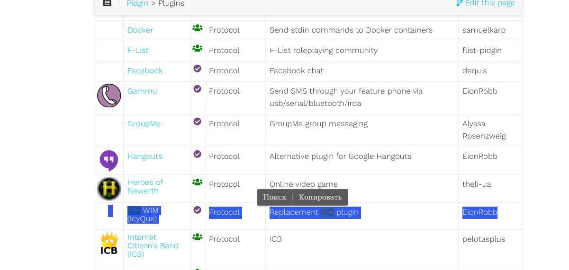The width and height of the screenshot is (569, 270).
Task: Click highlighted 'EionRobb' in ICQ row
Action: pos(480,212)
